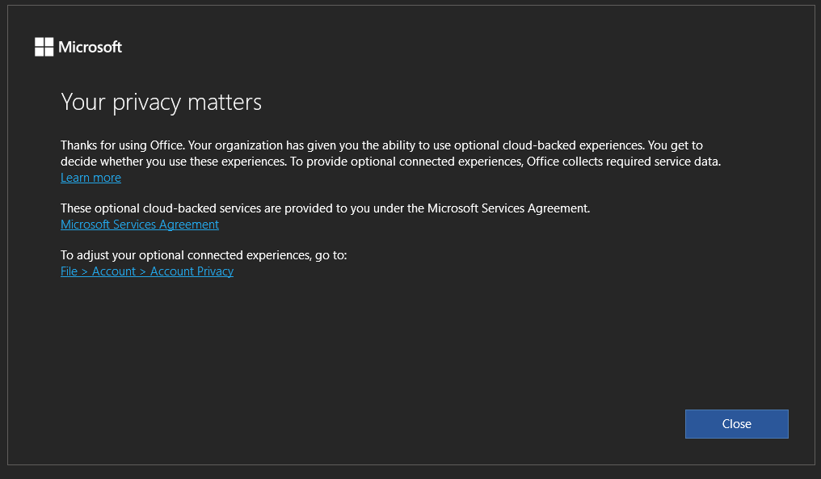The image size is (821, 479).
Task: Click the dark dialog background area
Action: coord(404,347)
